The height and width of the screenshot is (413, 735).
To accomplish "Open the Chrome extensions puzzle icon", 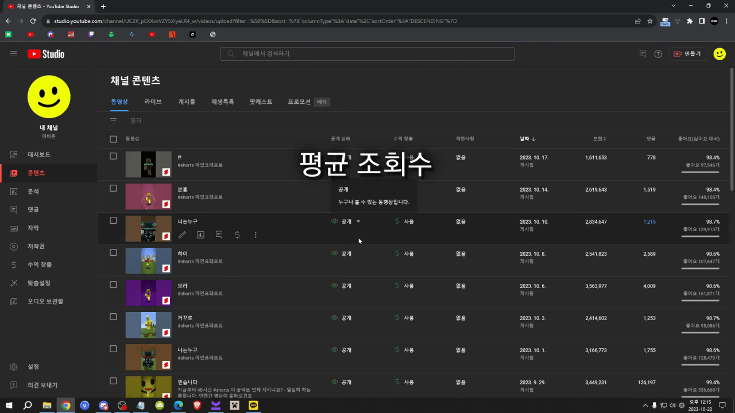I will pos(690,21).
